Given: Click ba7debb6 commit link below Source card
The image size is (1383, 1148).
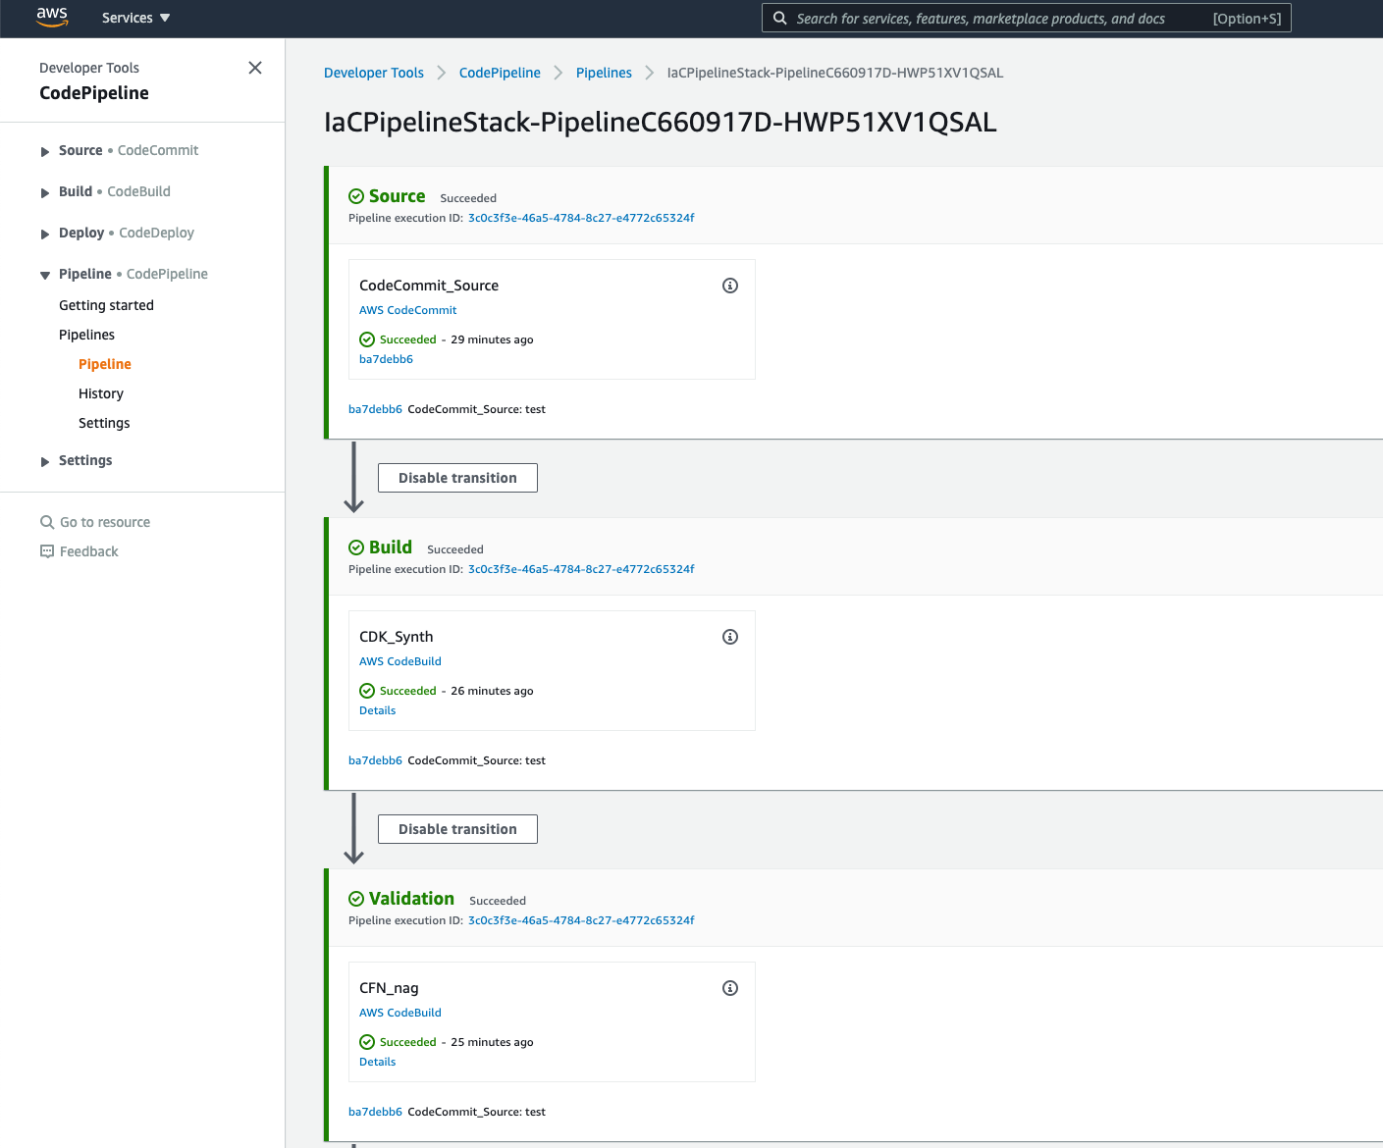Looking at the screenshot, I should pyautogui.click(x=375, y=409).
